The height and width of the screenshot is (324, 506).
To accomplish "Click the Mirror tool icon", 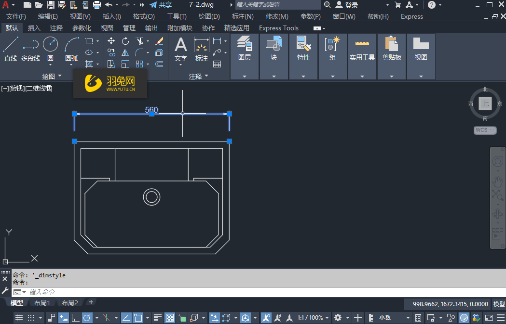I will [125, 52].
